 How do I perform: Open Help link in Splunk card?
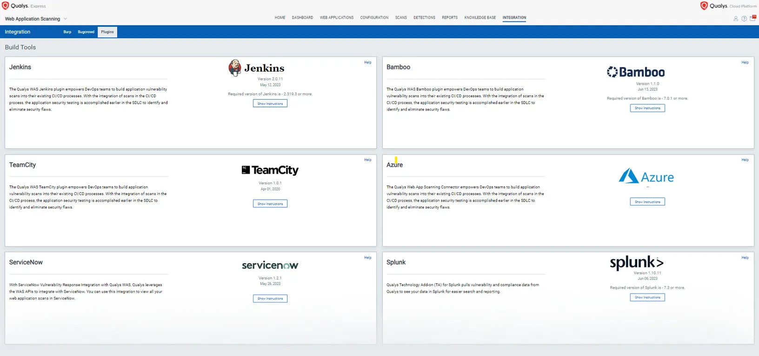745,257
